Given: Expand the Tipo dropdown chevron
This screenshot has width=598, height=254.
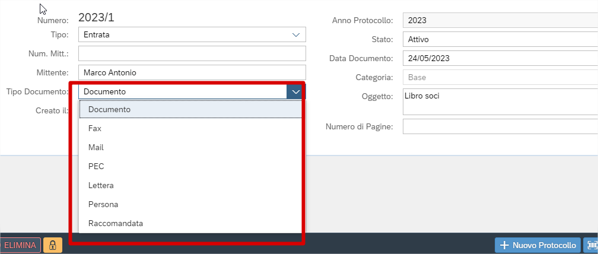Looking at the screenshot, I should (x=296, y=34).
